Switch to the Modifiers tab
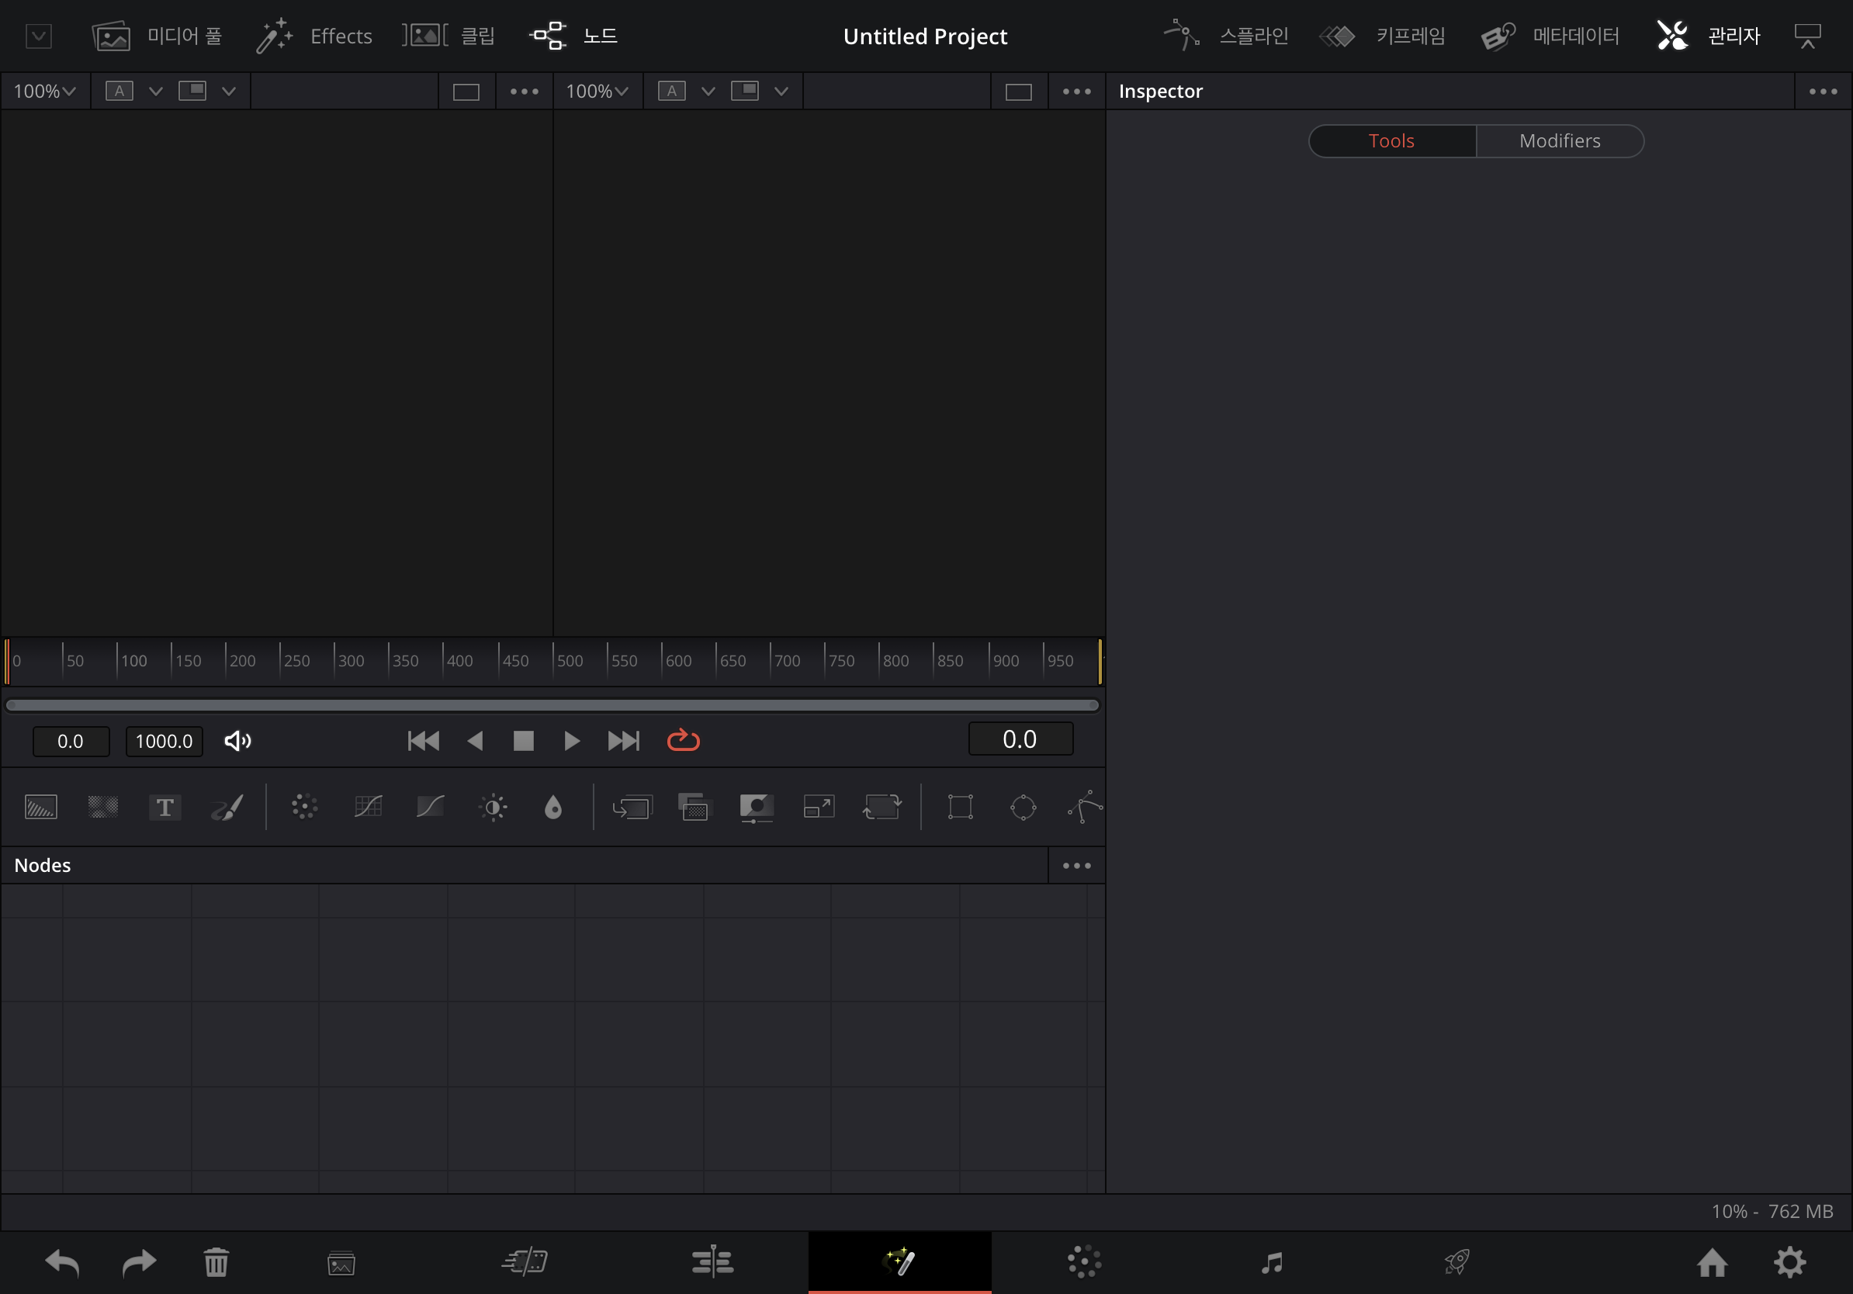Viewport: 1853px width, 1294px height. 1559,140
